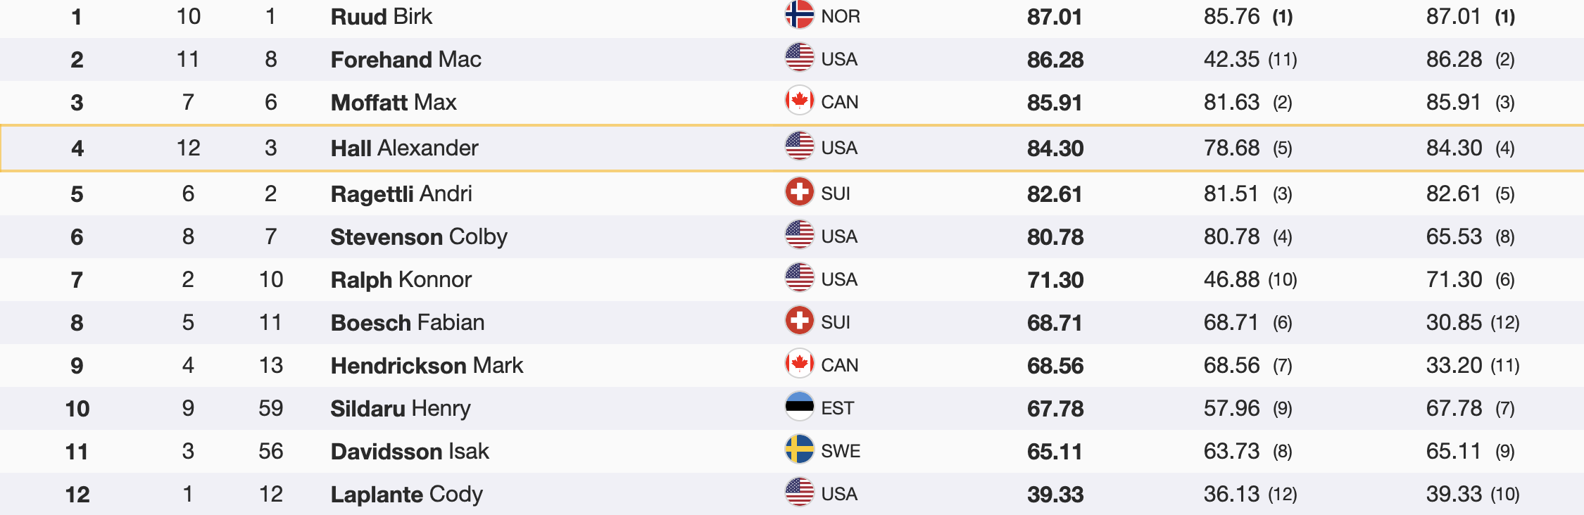The height and width of the screenshot is (515, 1584).
Task: Select the Sildaru Henry name entry
Action: coord(400,408)
